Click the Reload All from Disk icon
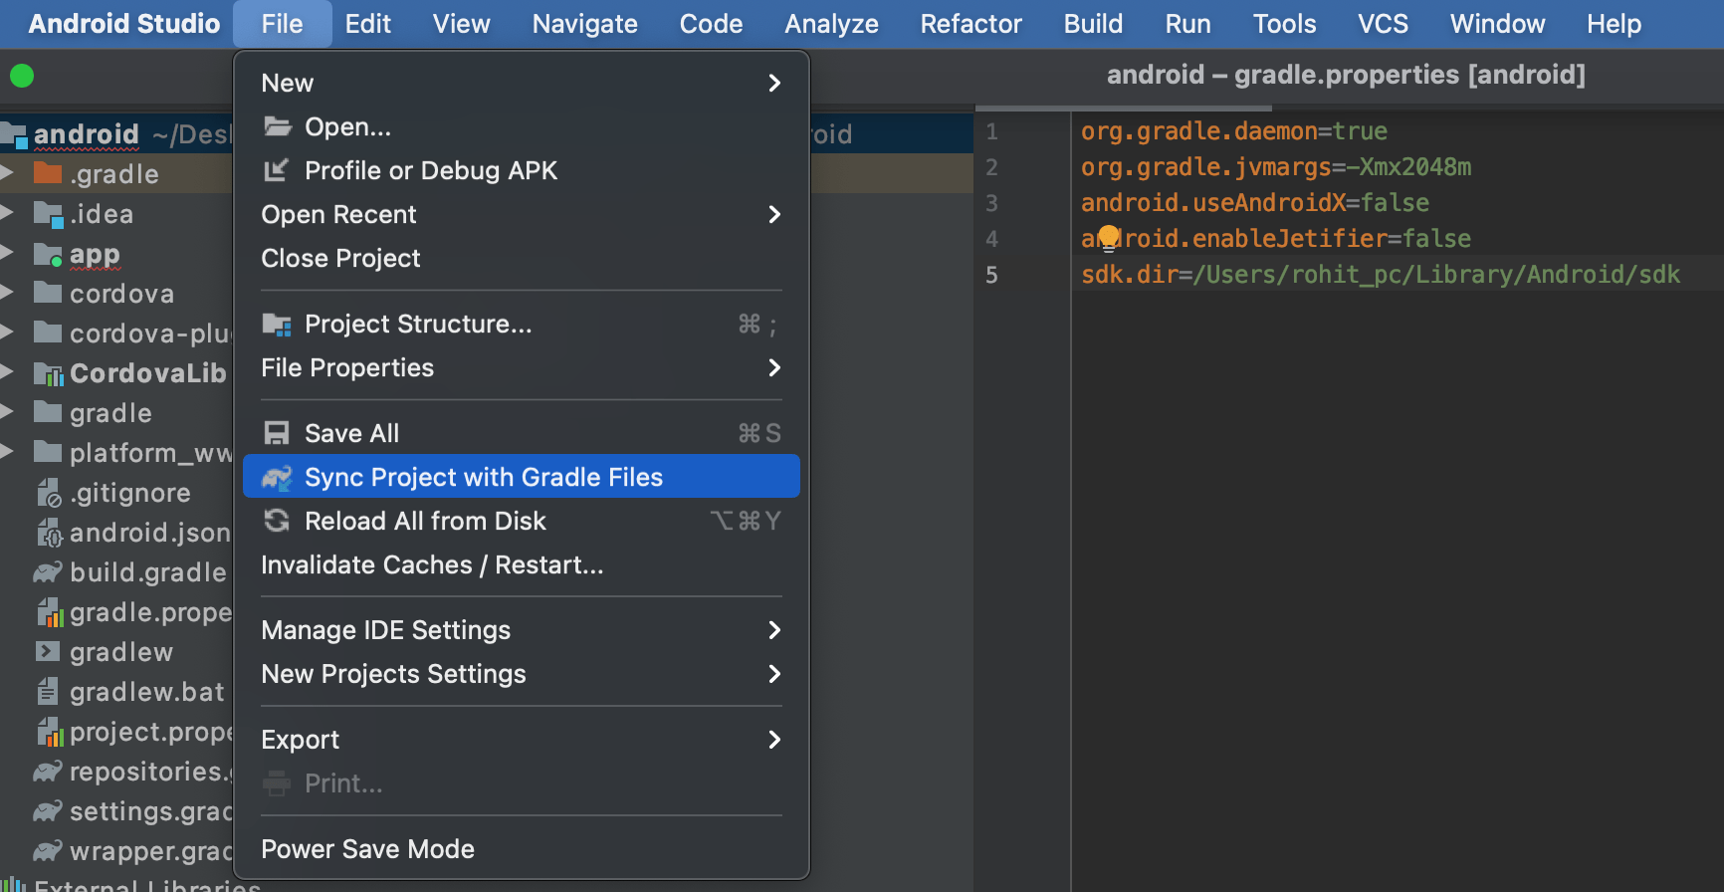The image size is (1724, 892). pyautogui.click(x=276, y=521)
